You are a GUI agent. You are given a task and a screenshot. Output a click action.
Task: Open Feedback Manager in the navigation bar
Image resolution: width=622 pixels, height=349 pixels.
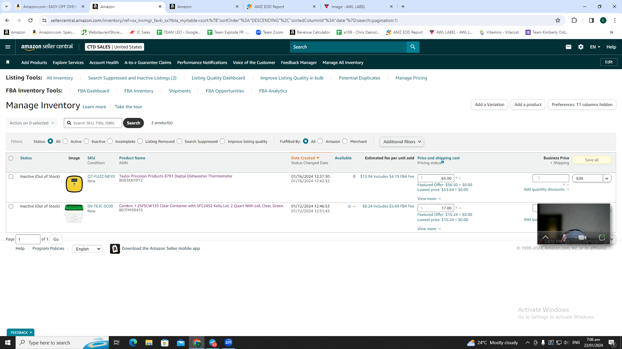point(299,62)
